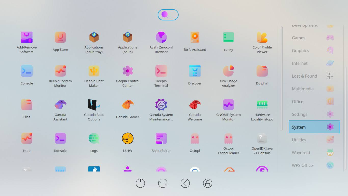This screenshot has height=196, width=348.
Task: Select the Waydroid category
Action: pyautogui.click(x=314, y=153)
